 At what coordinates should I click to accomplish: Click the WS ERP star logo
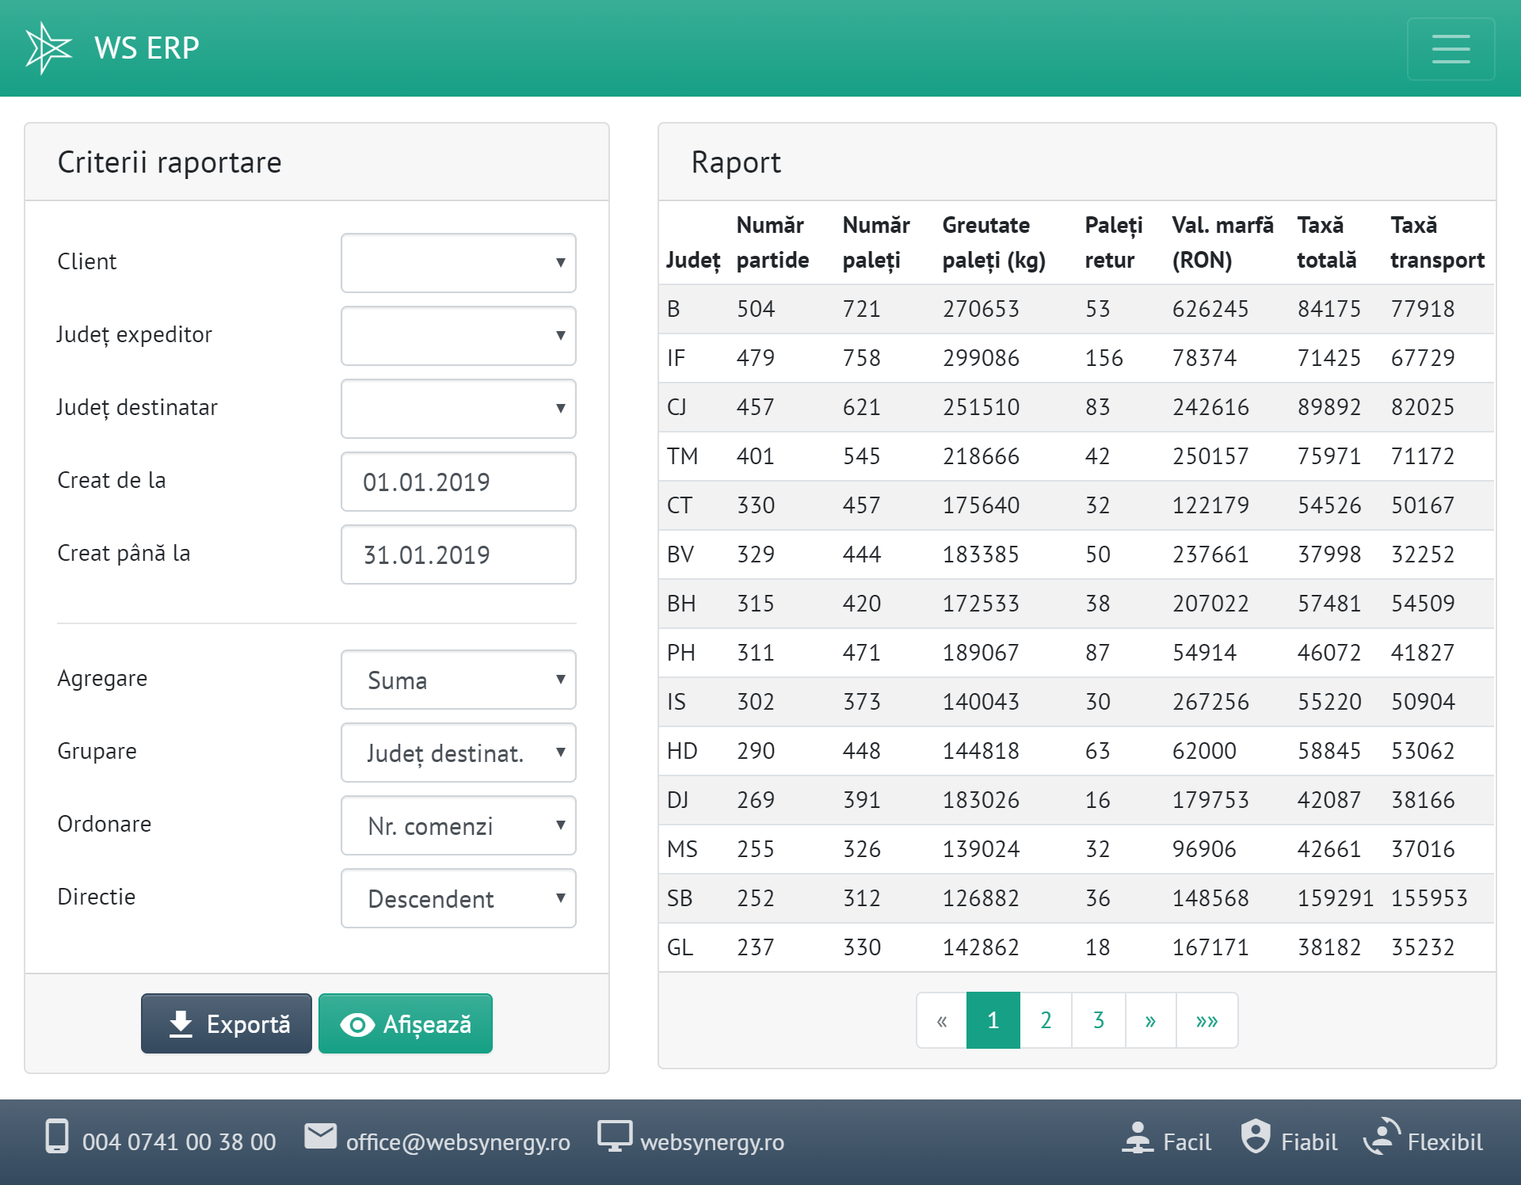click(x=48, y=48)
